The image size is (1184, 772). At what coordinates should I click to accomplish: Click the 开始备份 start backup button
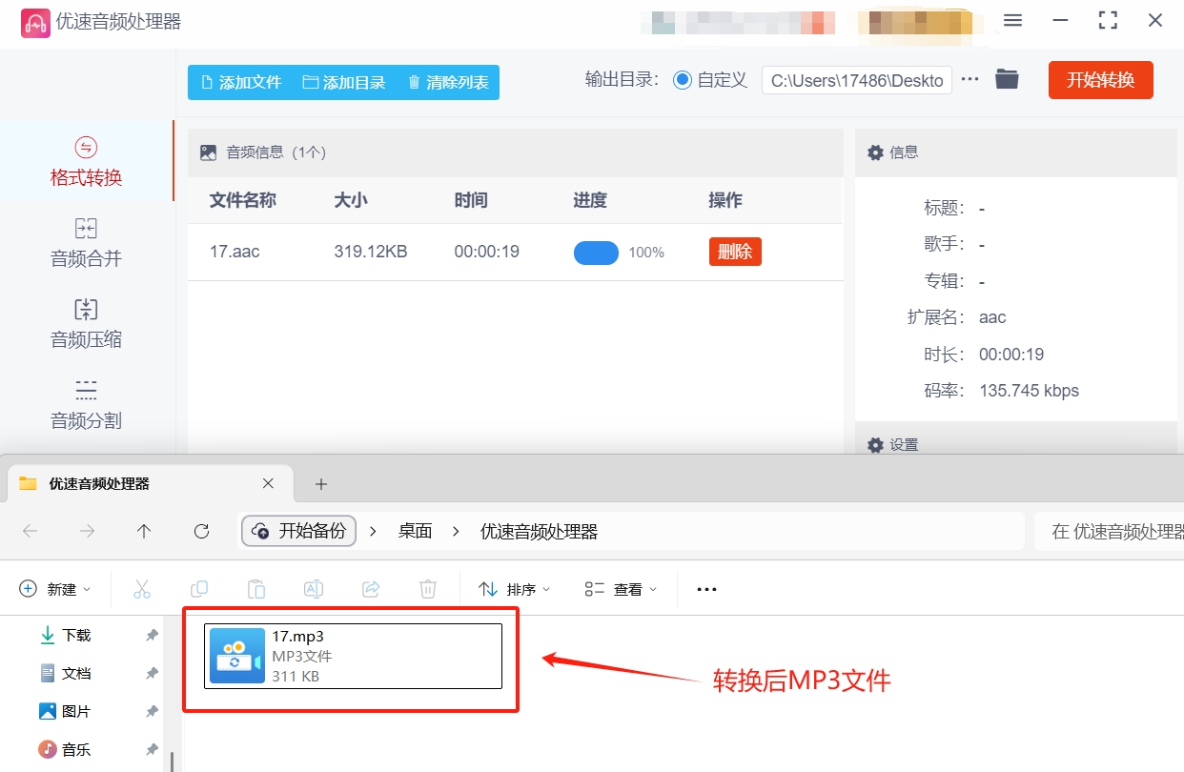[x=299, y=531]
